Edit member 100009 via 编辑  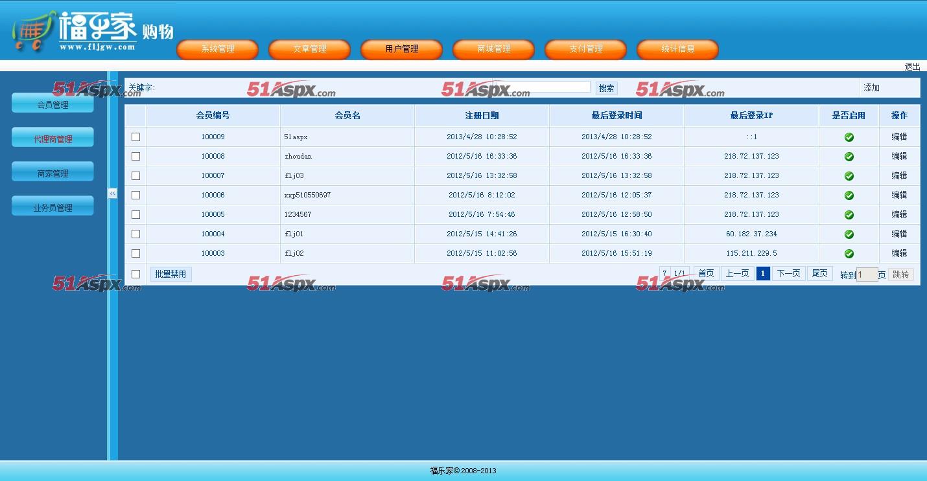pos(899,137)
